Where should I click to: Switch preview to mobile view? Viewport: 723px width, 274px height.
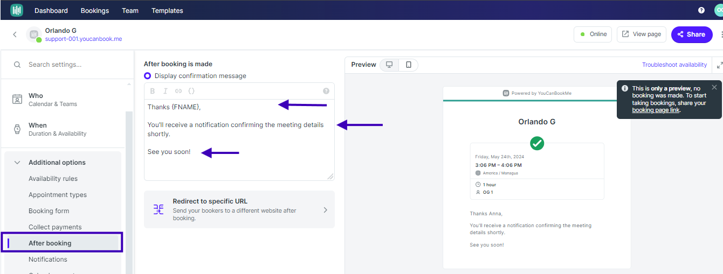pyautogui.click(x=409, y=65)
